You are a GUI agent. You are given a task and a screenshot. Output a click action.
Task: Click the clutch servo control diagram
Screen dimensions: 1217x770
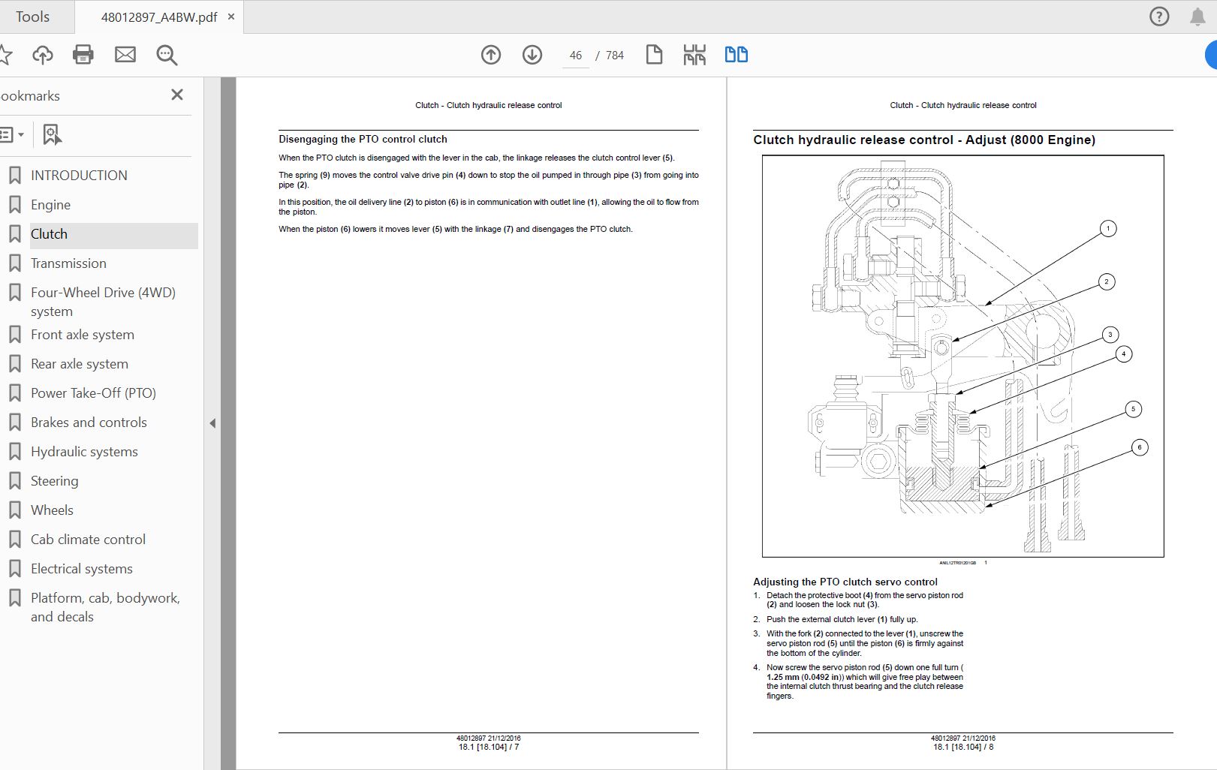(x=962, y=356)
